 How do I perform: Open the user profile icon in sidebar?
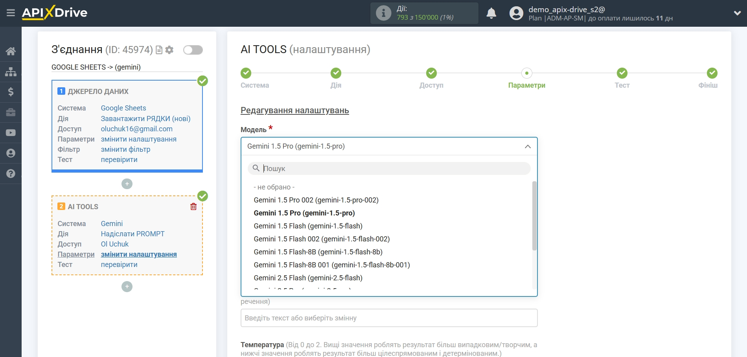tap(11, 153)
